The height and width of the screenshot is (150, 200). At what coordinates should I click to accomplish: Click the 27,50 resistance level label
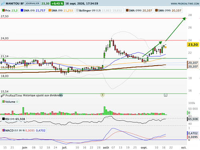coord(5,16)
